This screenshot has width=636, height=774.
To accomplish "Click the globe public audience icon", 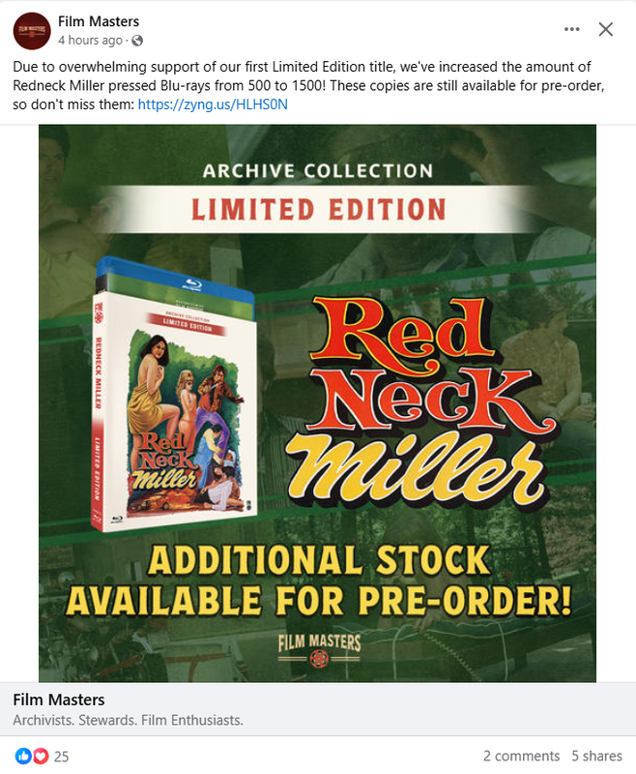I will click(137, 41).
